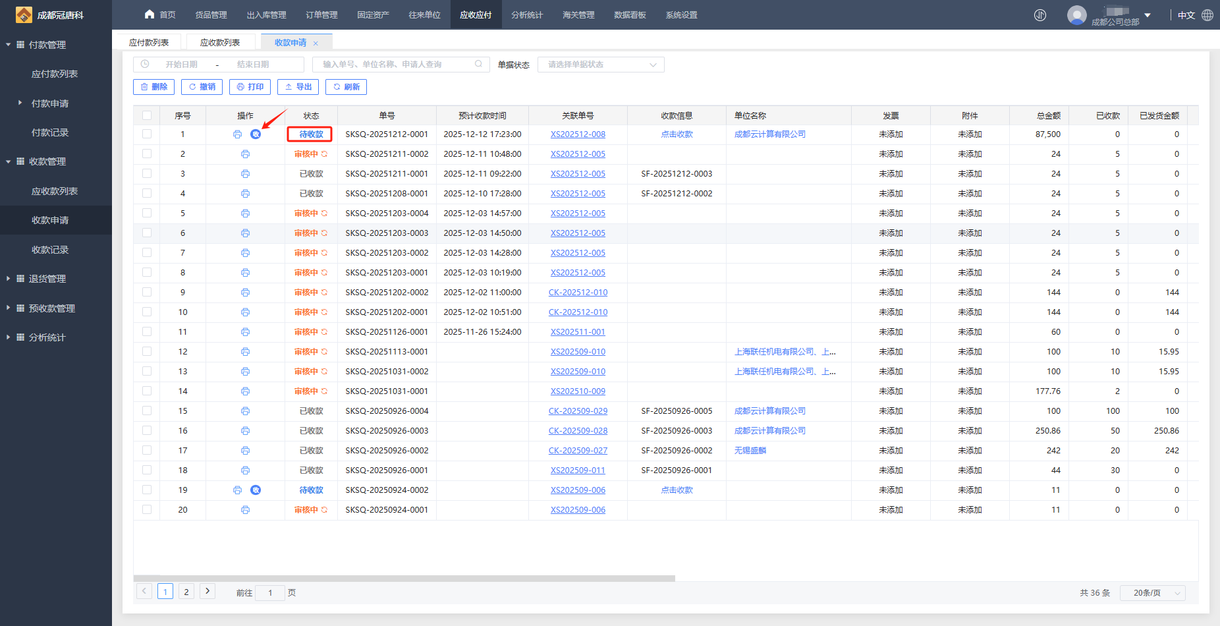Image resolution: width=1220 pixels, height=626 pixels.
Task: Open the 分析统计 top menu
Action: tap(526, 15)
